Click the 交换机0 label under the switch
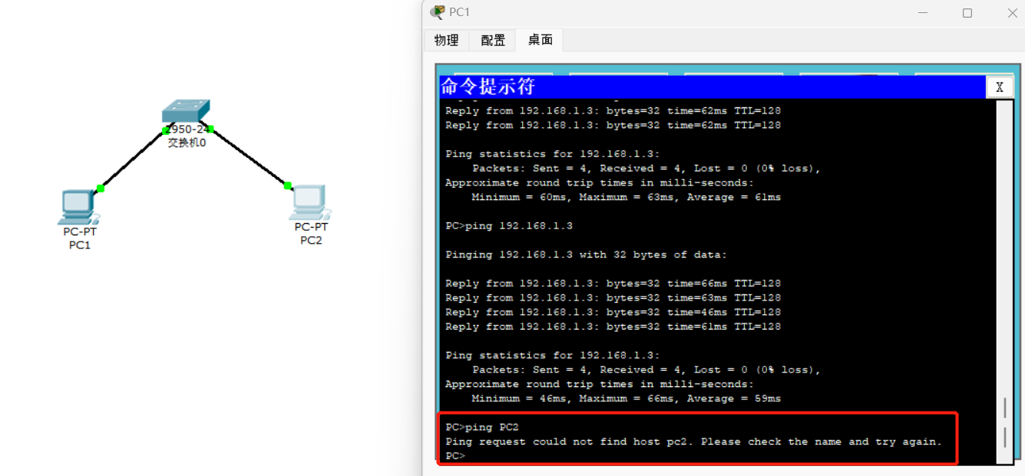1025x476 pixels. coord(185,142)
